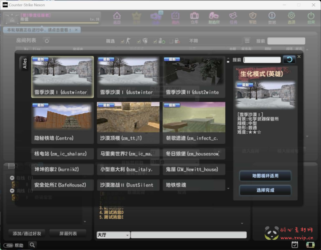Viewport: 321px width, 250px height.
Task: Click the friends list scroll down arrow
Action: pos(85,222)
